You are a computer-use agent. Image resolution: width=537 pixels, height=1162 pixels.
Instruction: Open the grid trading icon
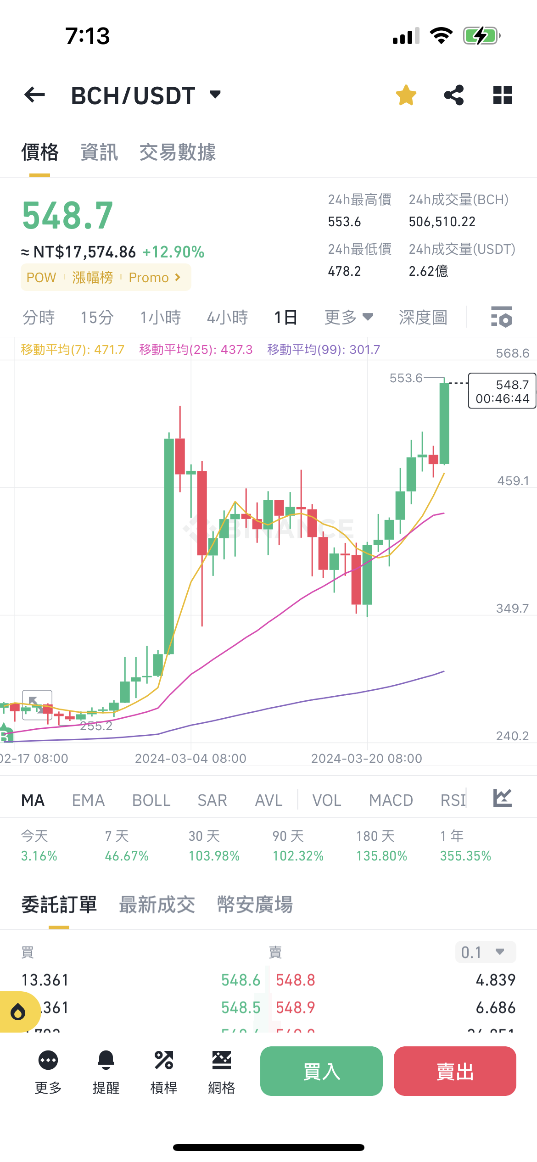[222, 1060]
